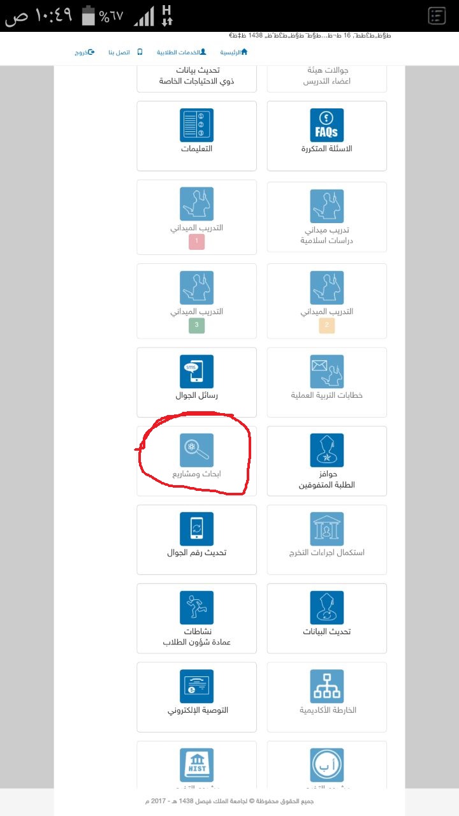Open the التعليمات instructions list icon
Image resolution: width=459 pixels, height=816 pixels.
coord(196,125)
